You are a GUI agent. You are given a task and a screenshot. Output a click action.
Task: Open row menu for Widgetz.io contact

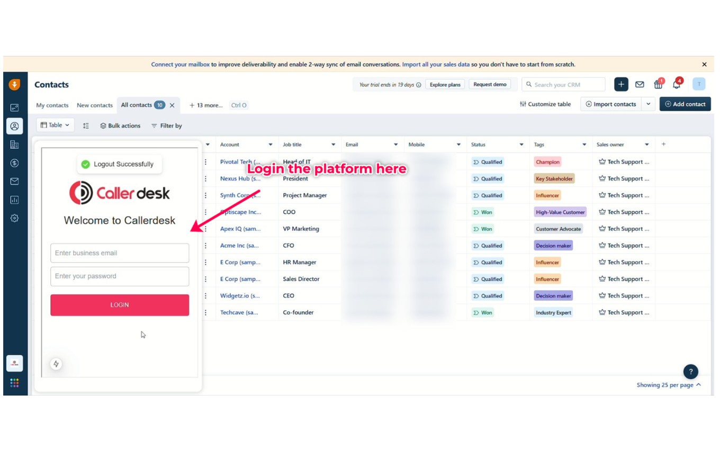(206, 295)
